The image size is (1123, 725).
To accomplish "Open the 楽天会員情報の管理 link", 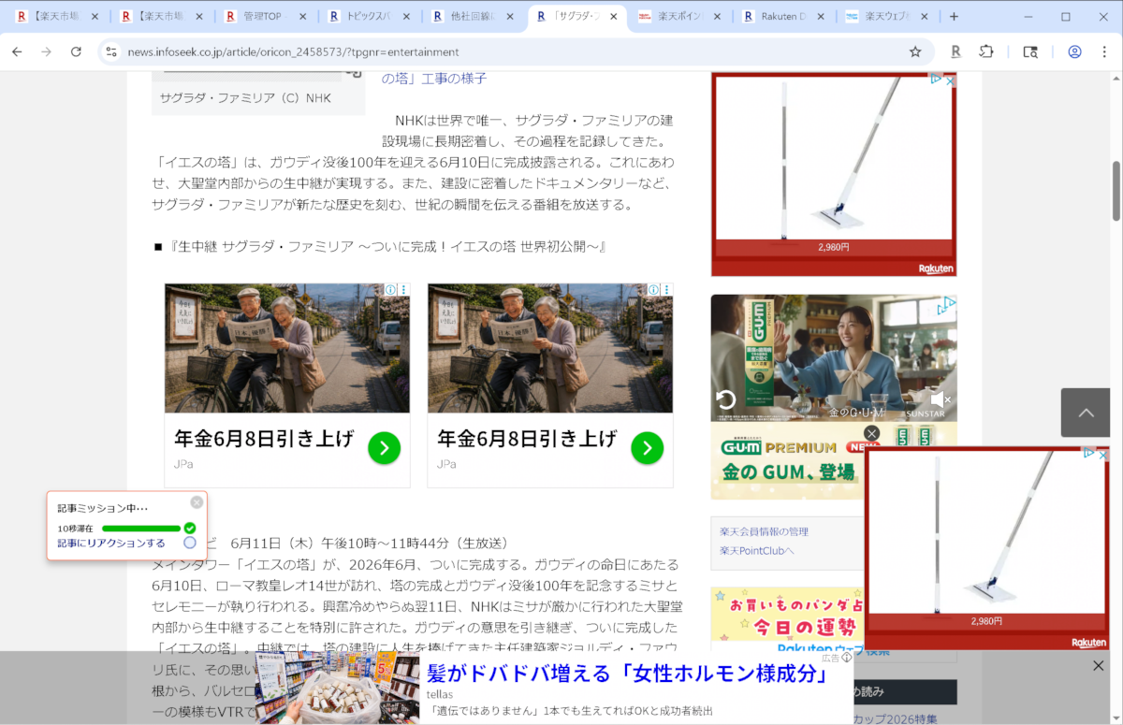I will [764, 531].
